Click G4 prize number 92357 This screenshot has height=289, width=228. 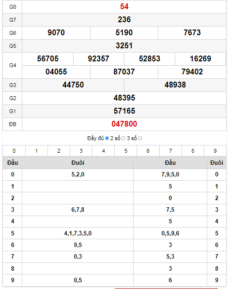tap(98, 59)
